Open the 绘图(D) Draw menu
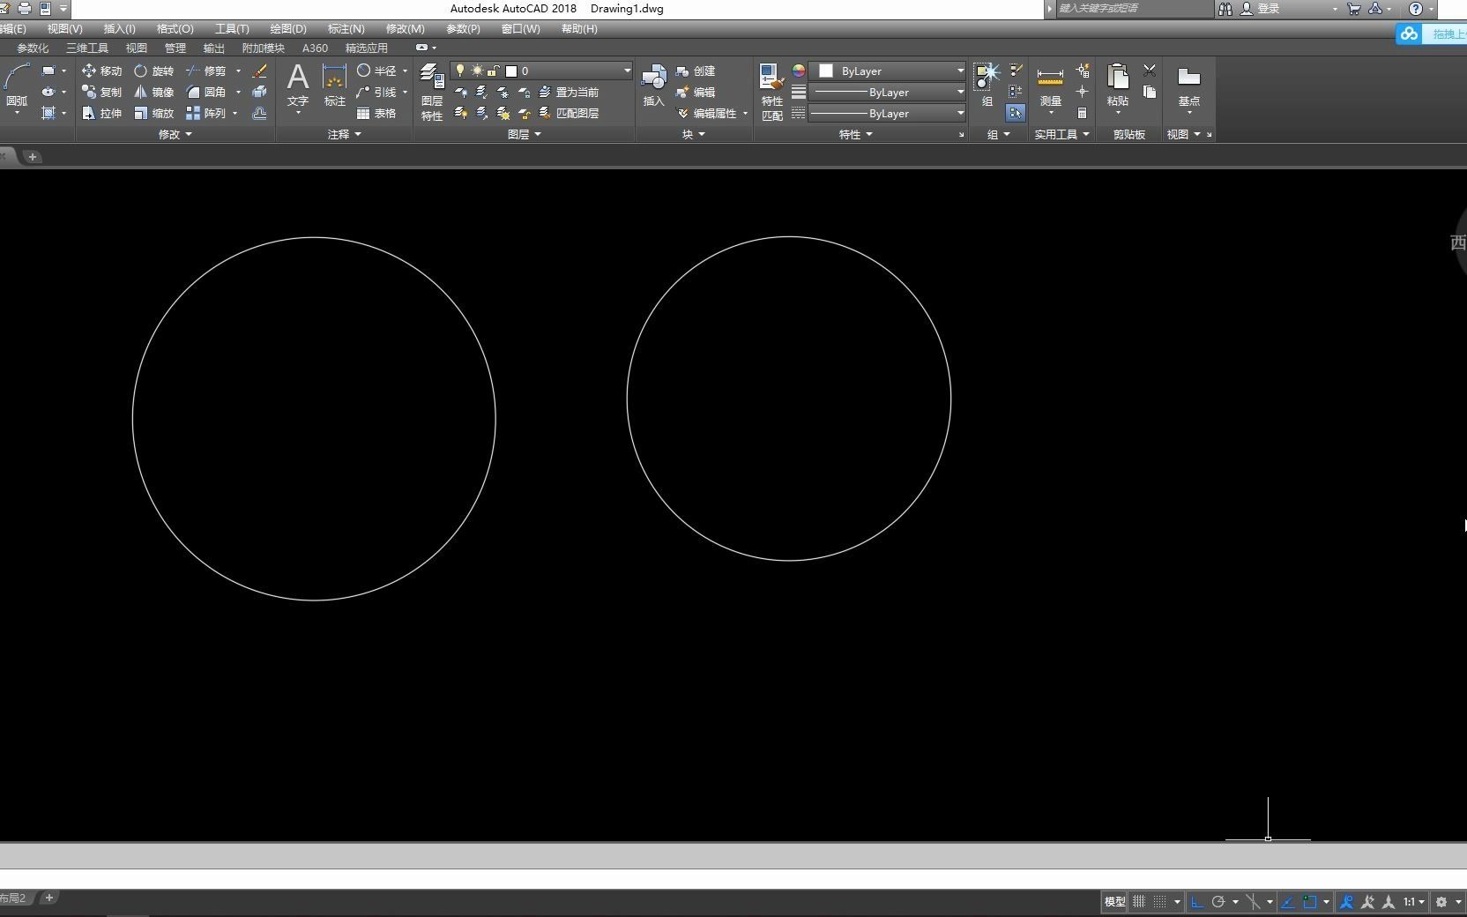 click(x=288, y=29)
